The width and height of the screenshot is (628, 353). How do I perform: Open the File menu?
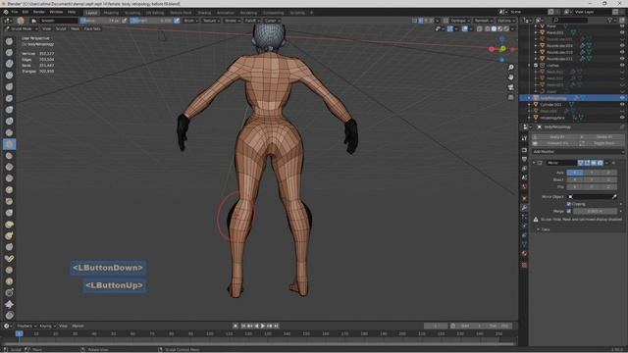[14, 12]
